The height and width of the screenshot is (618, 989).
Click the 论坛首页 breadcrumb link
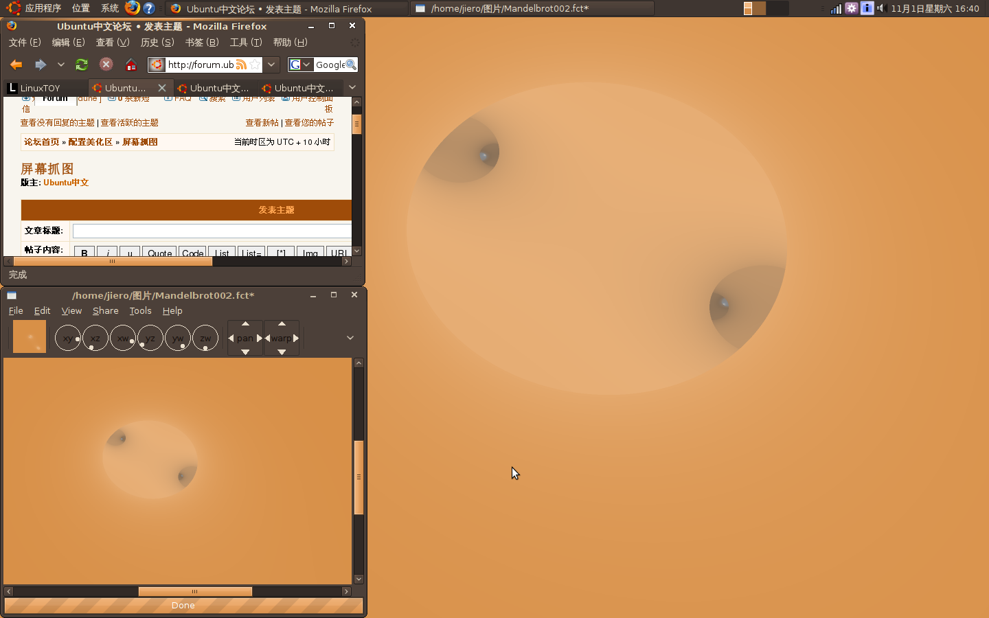click(x=42, y=142)
